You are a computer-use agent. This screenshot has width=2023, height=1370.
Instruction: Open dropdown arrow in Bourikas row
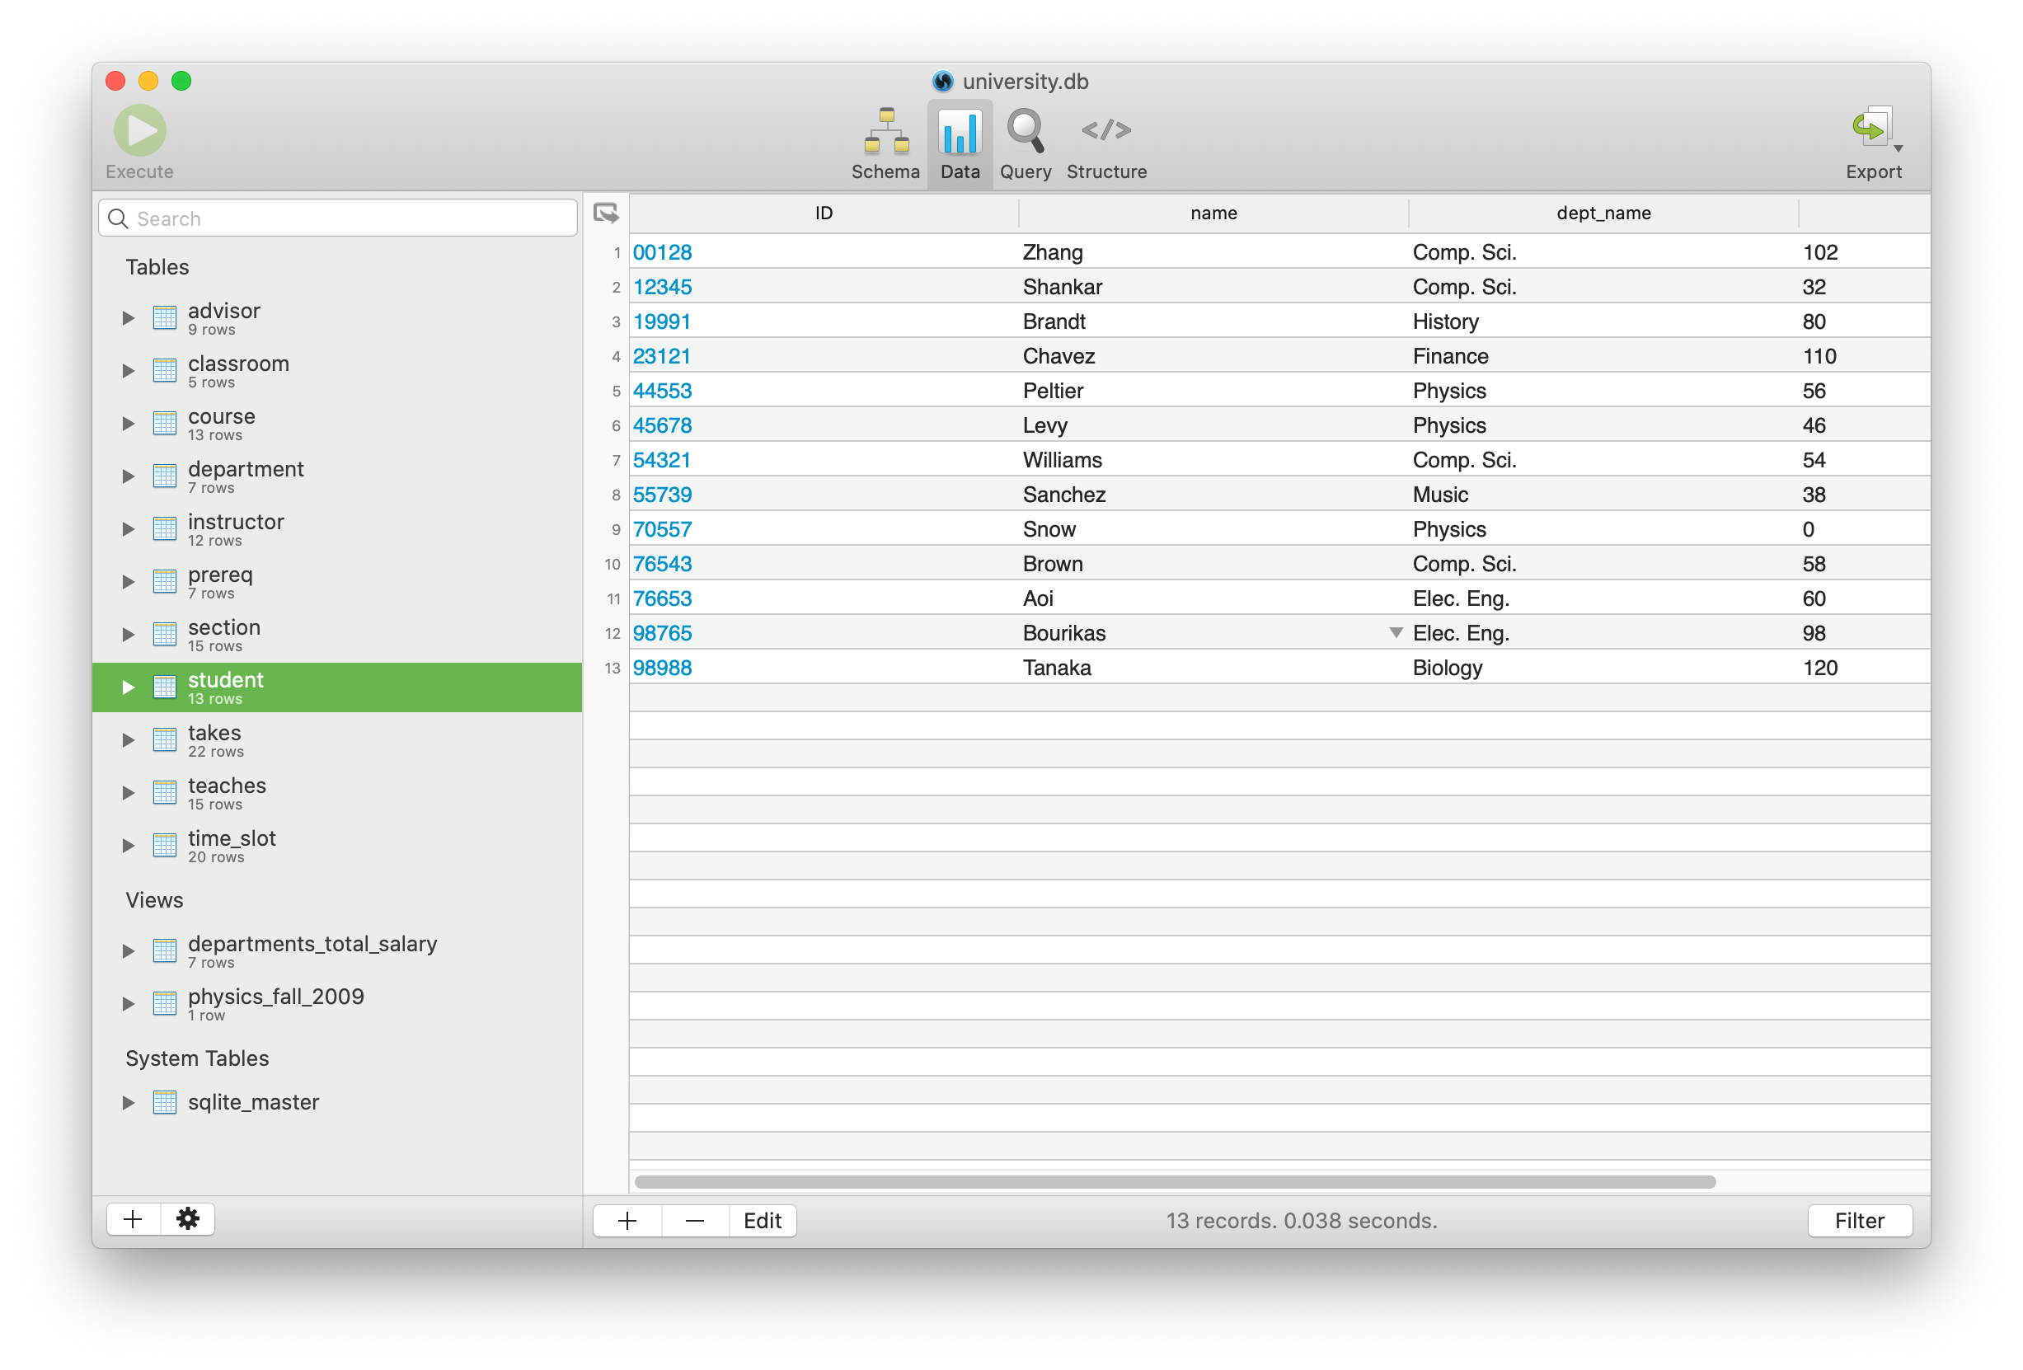tap(1396, 633)
